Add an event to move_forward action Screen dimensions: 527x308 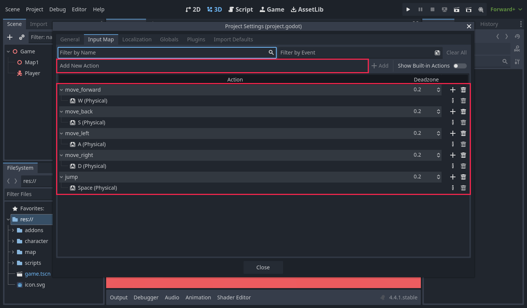(x=453, y=90)
